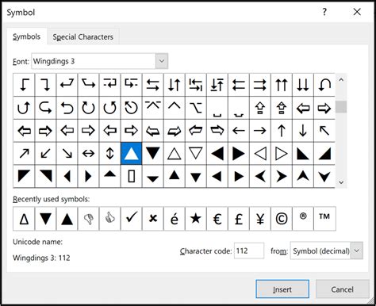Click the thumbs-down in recently used symbols
This screenshot has height=306, width=376.
[x=88, y=219]
